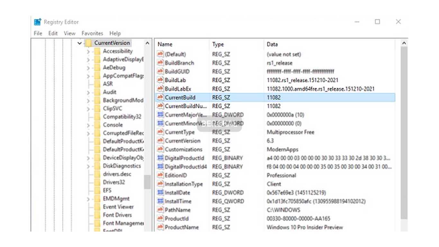Click the 'Windows 10 Pro Insider Preview' data cell

tap(305, 227)
